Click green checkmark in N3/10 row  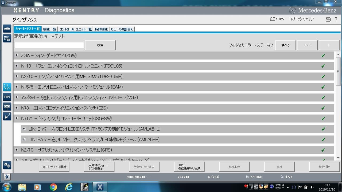323,77
